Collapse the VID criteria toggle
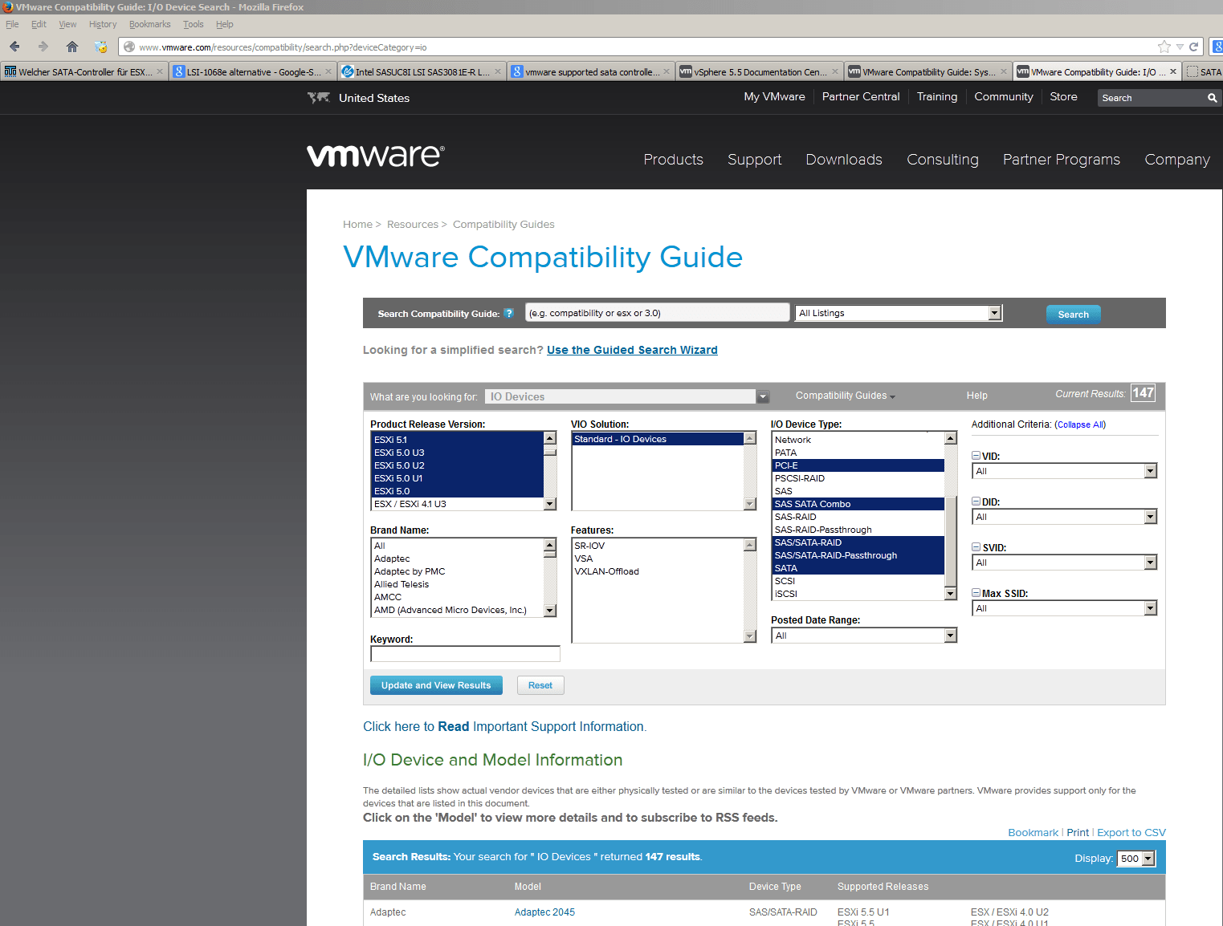1223x926 pixels. point(976,455)
